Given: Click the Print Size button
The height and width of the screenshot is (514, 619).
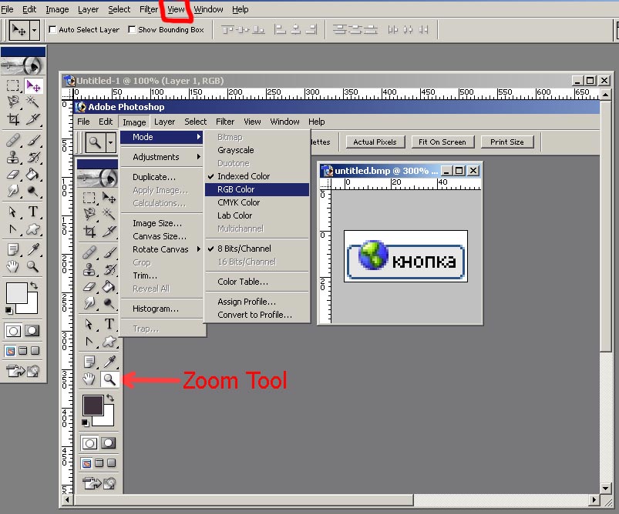Looking at the screenshot, I should [507, 142].
